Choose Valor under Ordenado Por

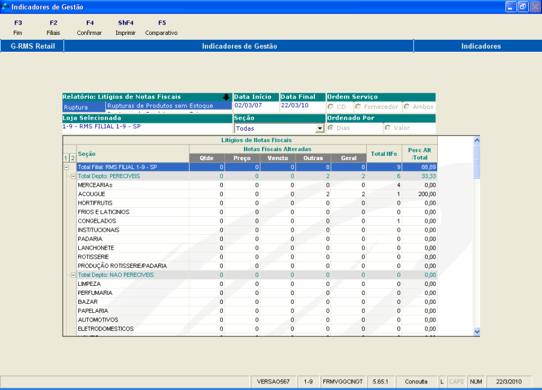pyautogui.click(x=387, y=128)
